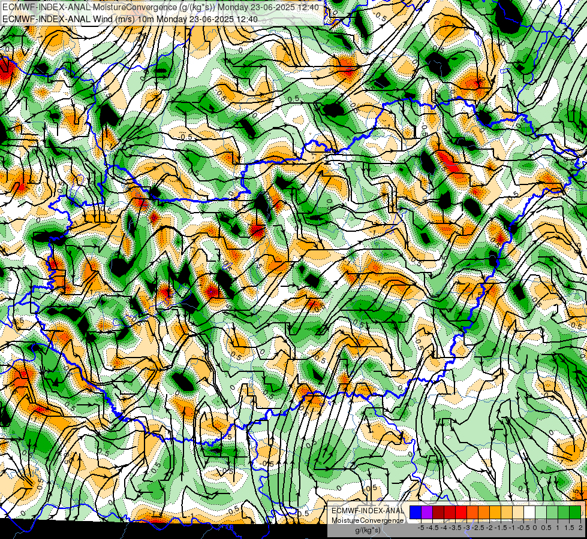Screen dimensions: 587x539
Task: Select legend swatch between -2.5 and -2
Action: [484, 513]
